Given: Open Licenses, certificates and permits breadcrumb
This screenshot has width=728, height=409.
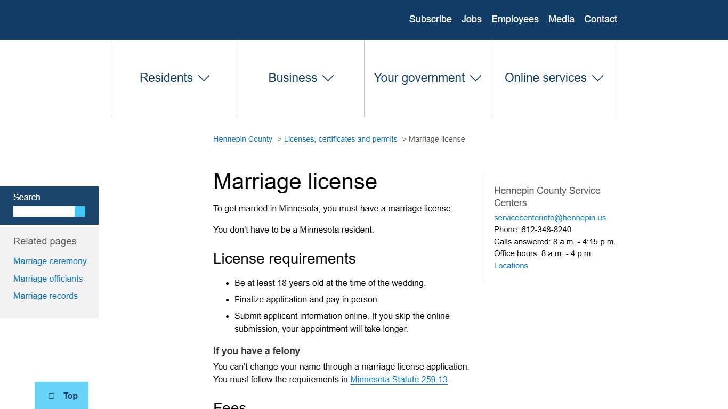Looking at the screenshot, I should tap(341, 139).
